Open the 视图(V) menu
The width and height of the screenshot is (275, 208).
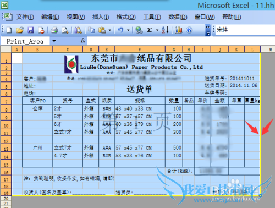[x=76, y=17]
